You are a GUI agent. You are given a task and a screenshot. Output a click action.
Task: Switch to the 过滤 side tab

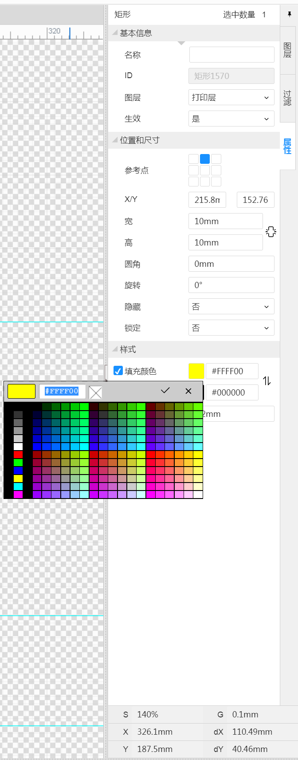pyautogui.click(x=287, y=98)
